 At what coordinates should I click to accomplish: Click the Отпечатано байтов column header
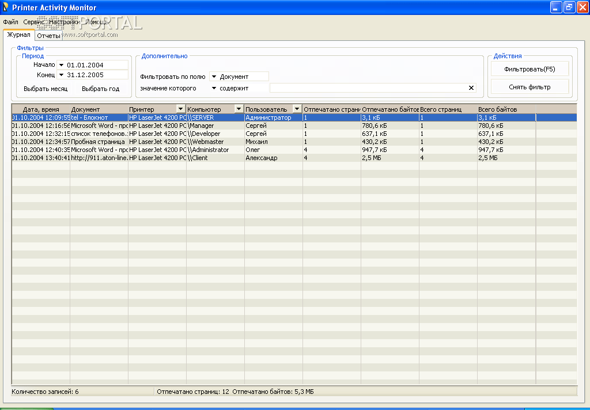click(x=390, y=109)
